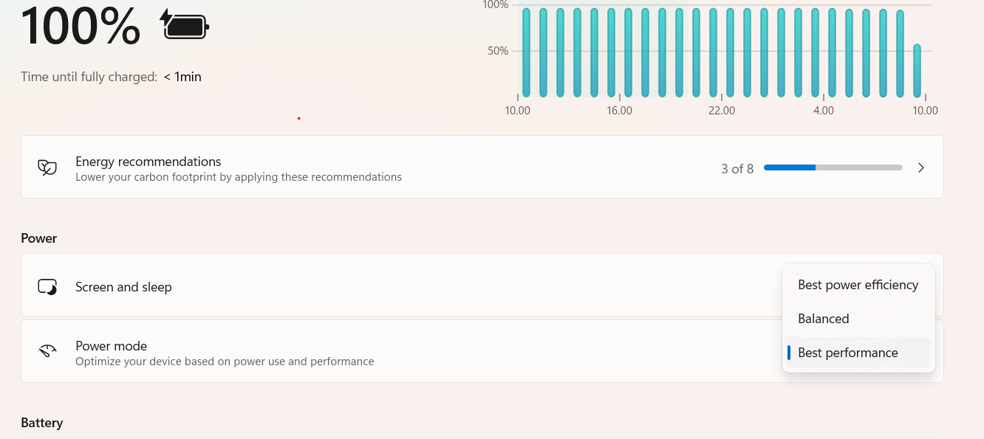Click the 100% battery level text
This screenshot has width=984, height=439.
pyautogui.click(x=80, y=26)
